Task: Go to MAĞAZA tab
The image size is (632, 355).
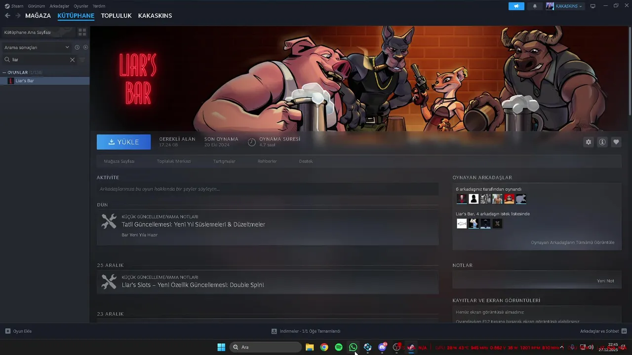Action: [38, 16]
